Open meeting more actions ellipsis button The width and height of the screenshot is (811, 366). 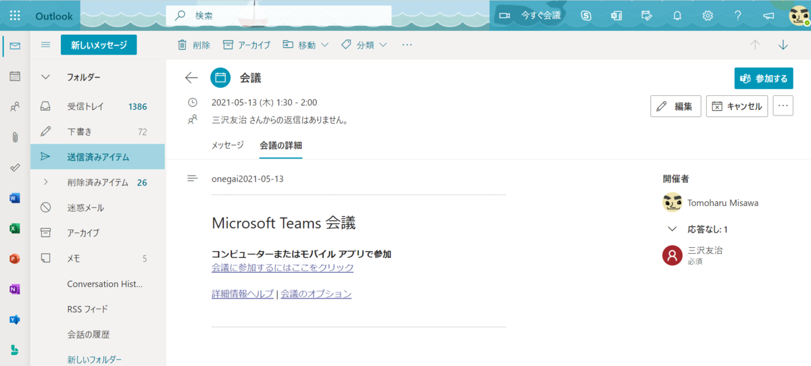click(x=783, y=106)
